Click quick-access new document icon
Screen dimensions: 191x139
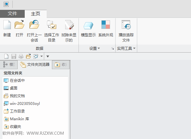6,56
